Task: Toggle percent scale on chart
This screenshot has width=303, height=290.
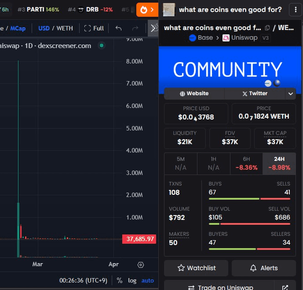Action: (120, 280)
